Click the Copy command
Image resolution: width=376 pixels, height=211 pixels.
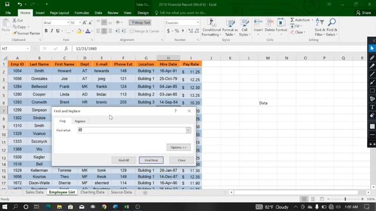(19, 27)
